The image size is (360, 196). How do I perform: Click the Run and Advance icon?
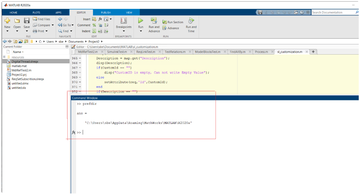coord(154,21)
